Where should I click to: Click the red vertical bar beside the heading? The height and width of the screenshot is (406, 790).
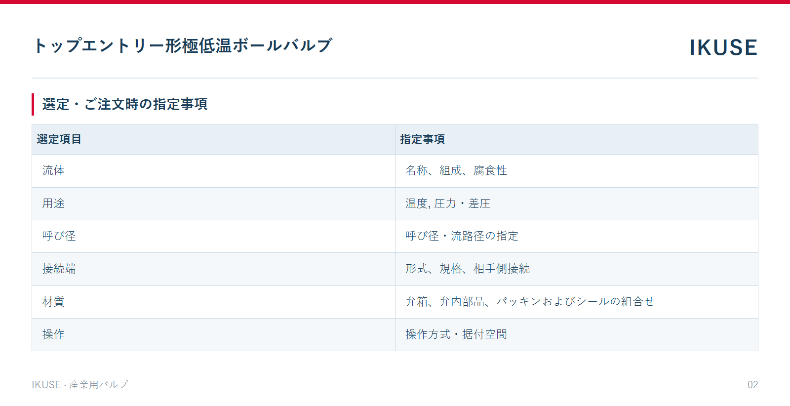33,104
